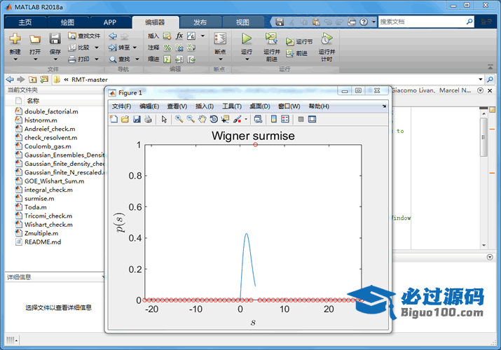Click the Insert Colorbar icon in Figure 1
Image resolution: width=501 pixels, height=350 pixels.
click(x=273, y=119)
